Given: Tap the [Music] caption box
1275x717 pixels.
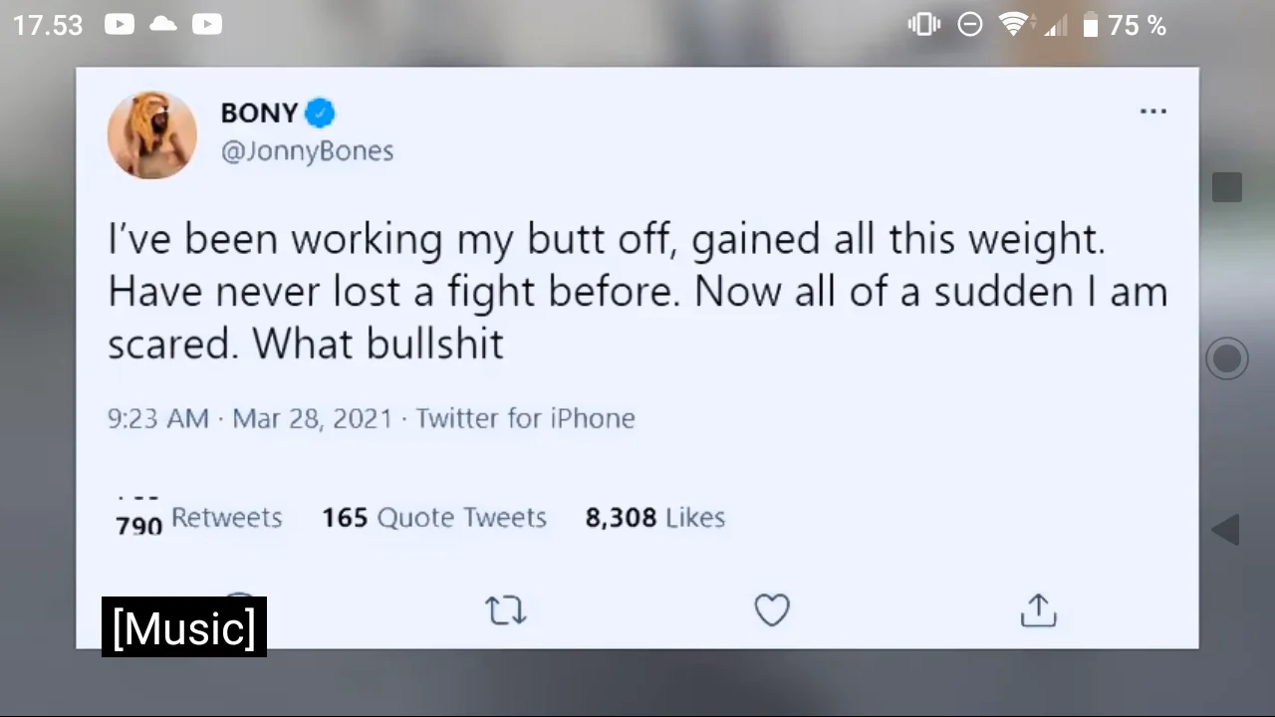Looking at the screenshot, I should tap(184, 628).
